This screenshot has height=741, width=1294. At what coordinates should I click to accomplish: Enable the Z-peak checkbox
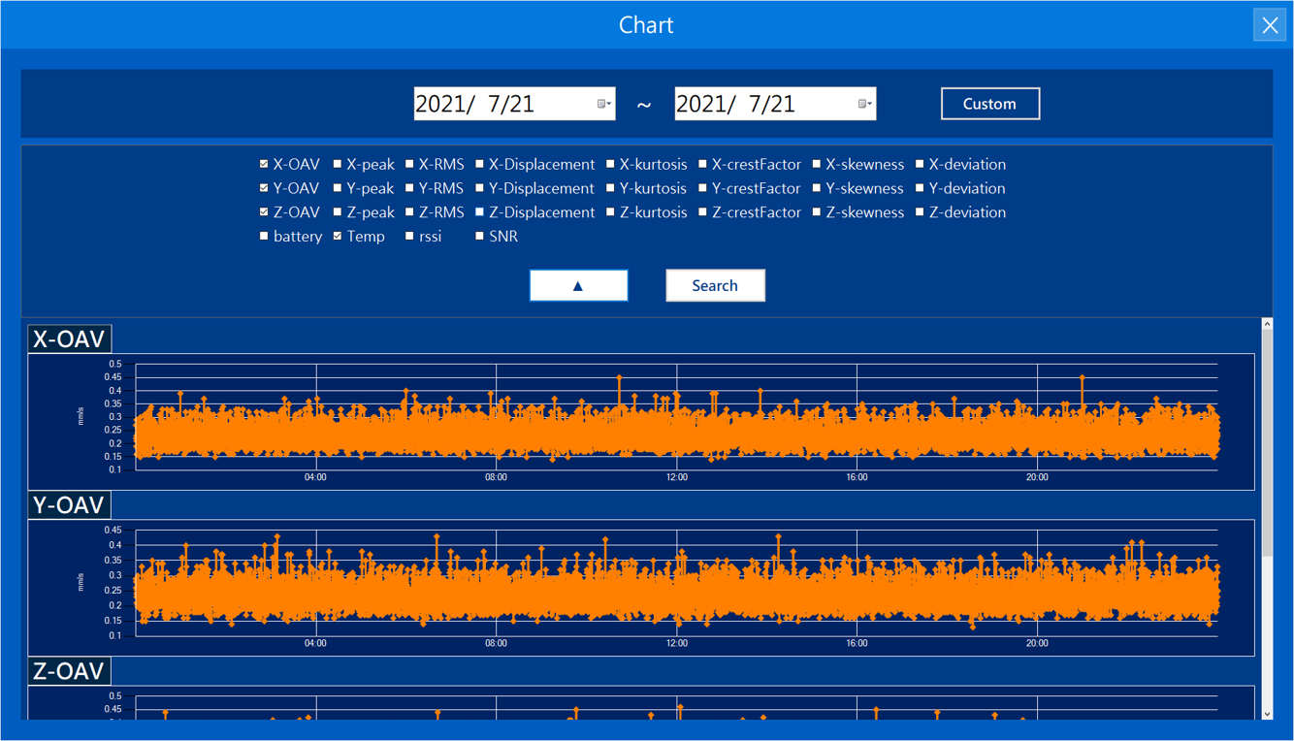pyautogui.click(x=338, y=212)
